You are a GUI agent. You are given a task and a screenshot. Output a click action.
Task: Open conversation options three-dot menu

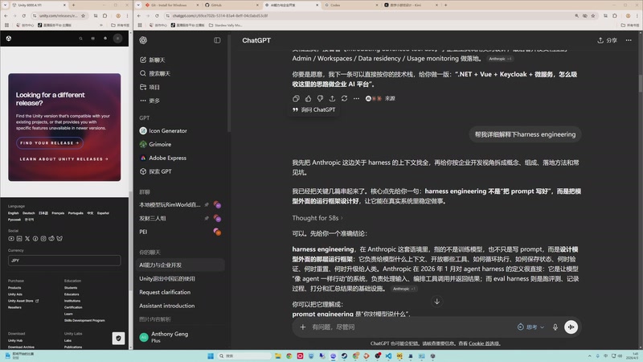[x=629, y=40]
